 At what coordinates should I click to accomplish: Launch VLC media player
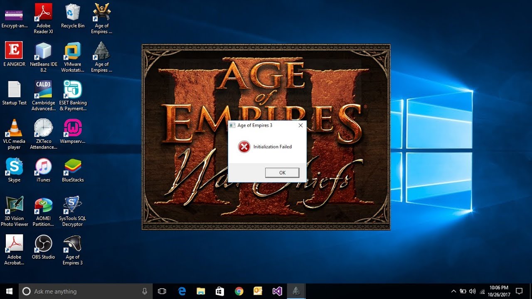[x=14, y=127]
